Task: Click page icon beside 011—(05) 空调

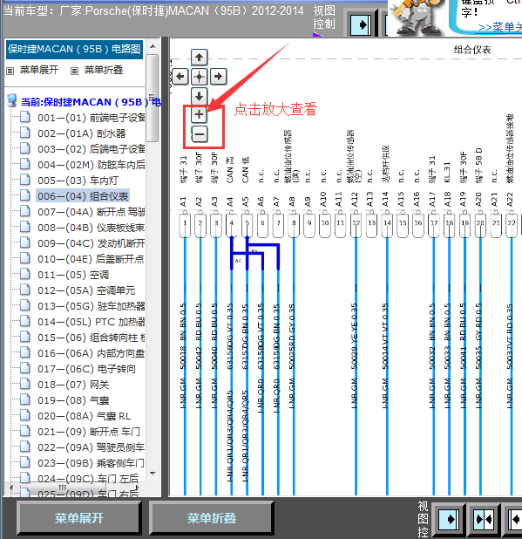Action: tap(24, 274)
